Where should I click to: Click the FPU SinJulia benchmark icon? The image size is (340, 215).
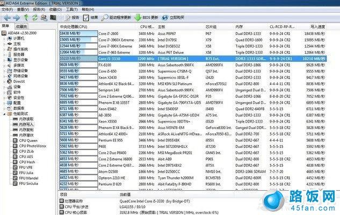(15, 183)
